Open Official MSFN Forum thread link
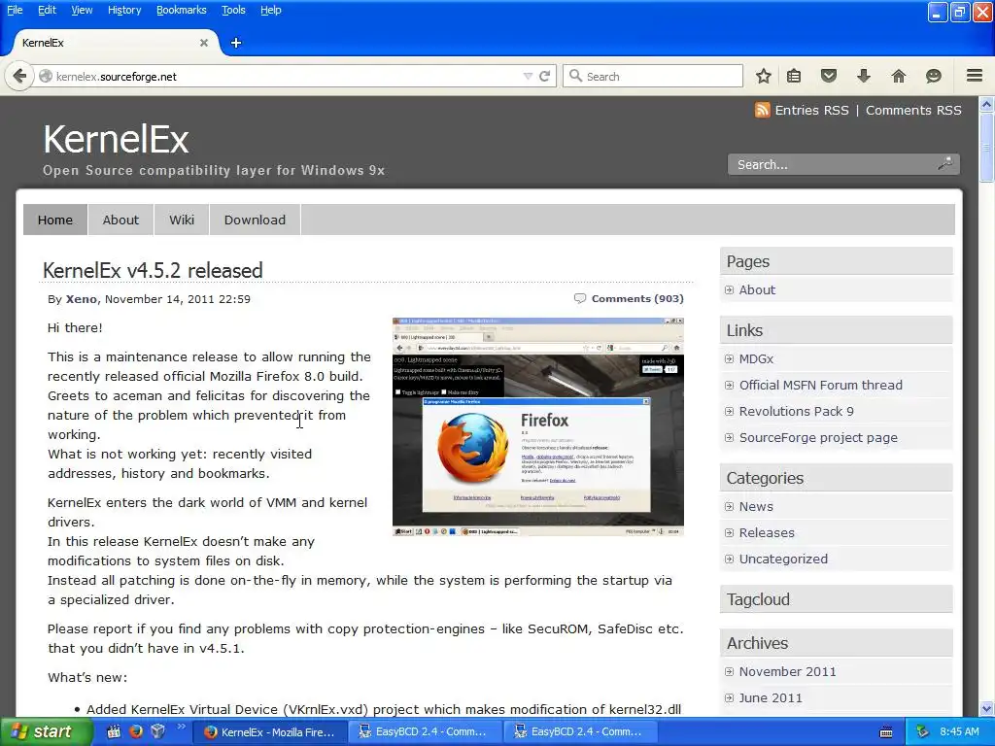 pyautogui.click(x=820, y=385)
